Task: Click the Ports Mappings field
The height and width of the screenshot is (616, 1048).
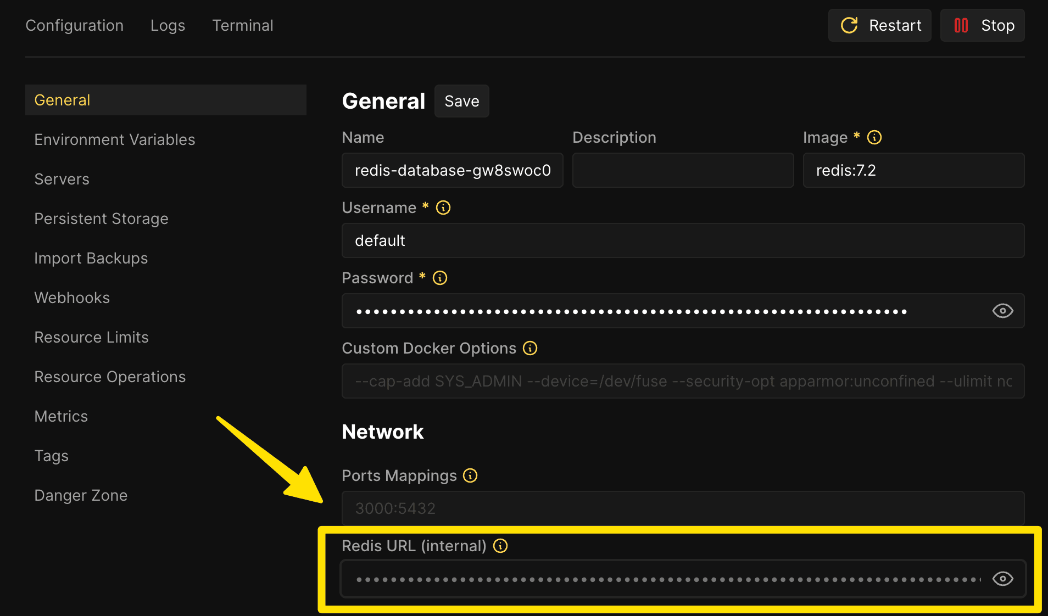Action: pos(683,508)
